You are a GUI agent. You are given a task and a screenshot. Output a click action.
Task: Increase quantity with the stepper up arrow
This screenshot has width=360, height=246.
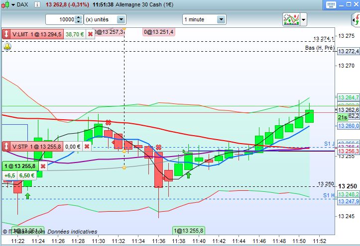[x=79, y=17]
